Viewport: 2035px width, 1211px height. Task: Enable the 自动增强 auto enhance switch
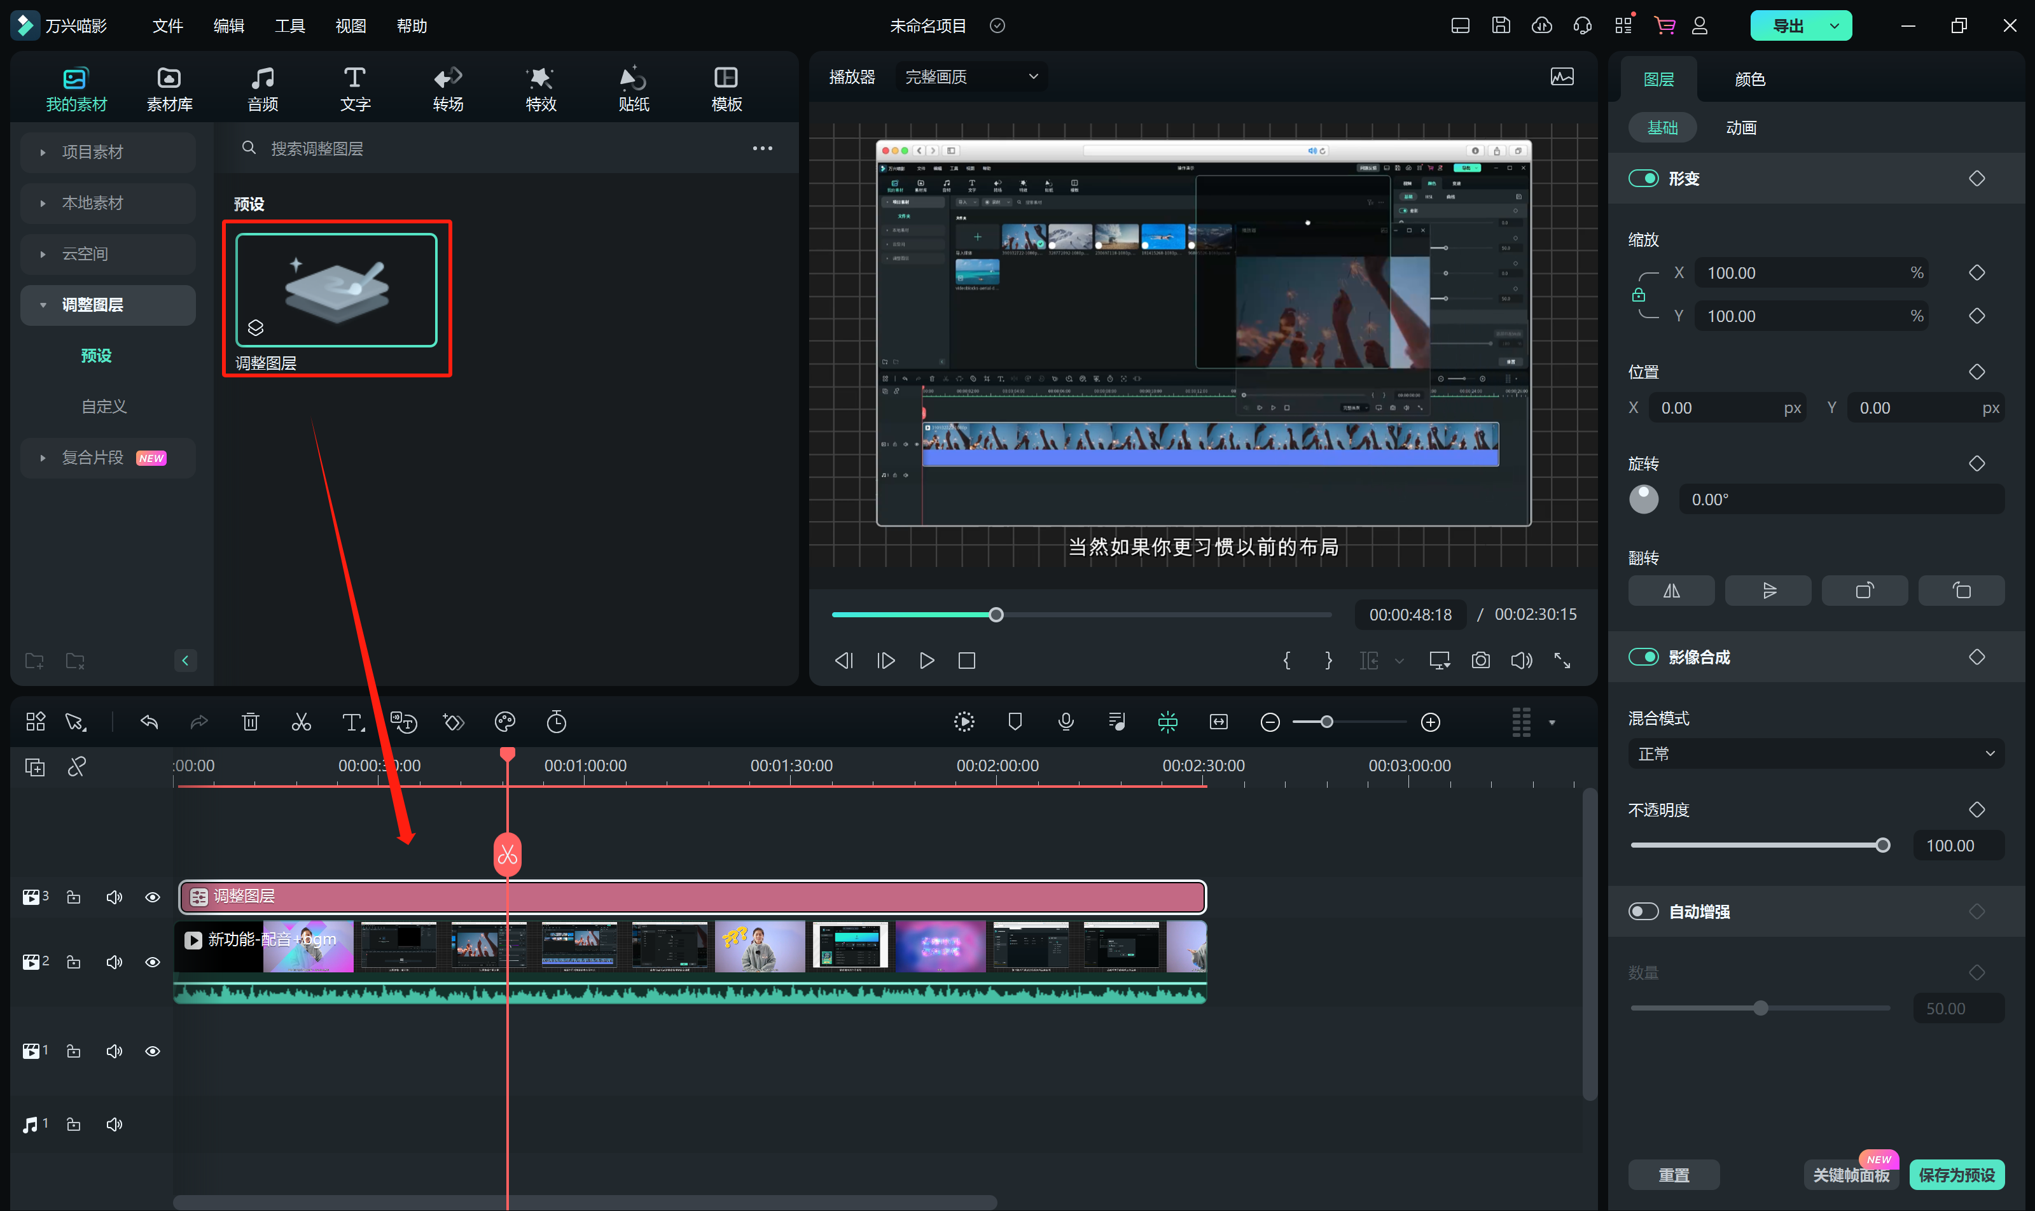1644,911
